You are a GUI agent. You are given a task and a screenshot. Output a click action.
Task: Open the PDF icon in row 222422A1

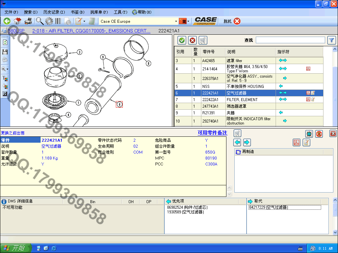point(308,99)
